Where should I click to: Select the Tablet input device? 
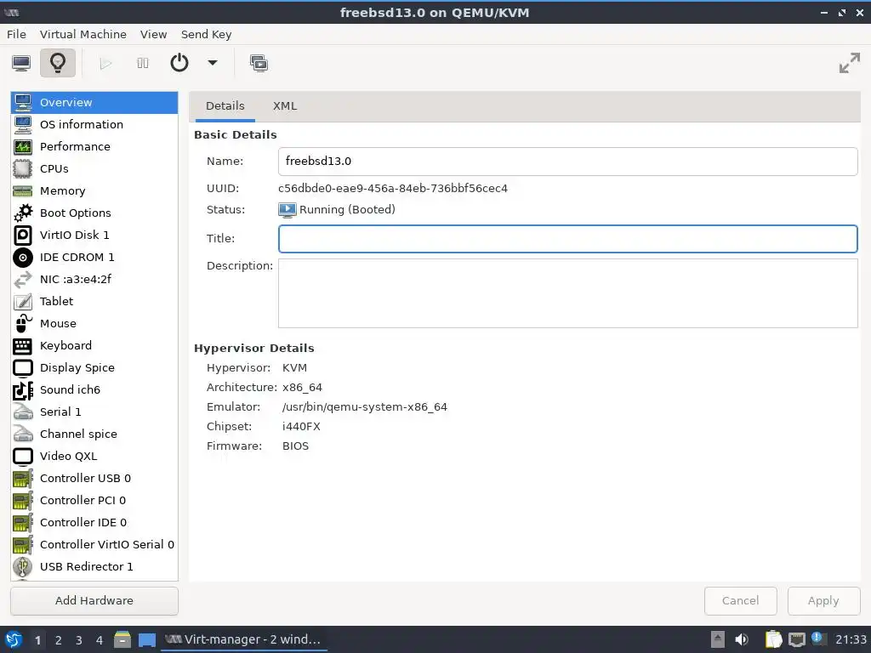click(94, 302)
